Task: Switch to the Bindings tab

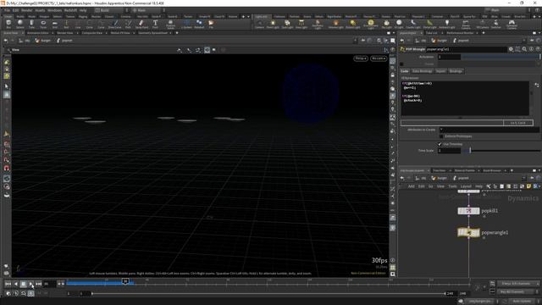Action: coord(456,71)
